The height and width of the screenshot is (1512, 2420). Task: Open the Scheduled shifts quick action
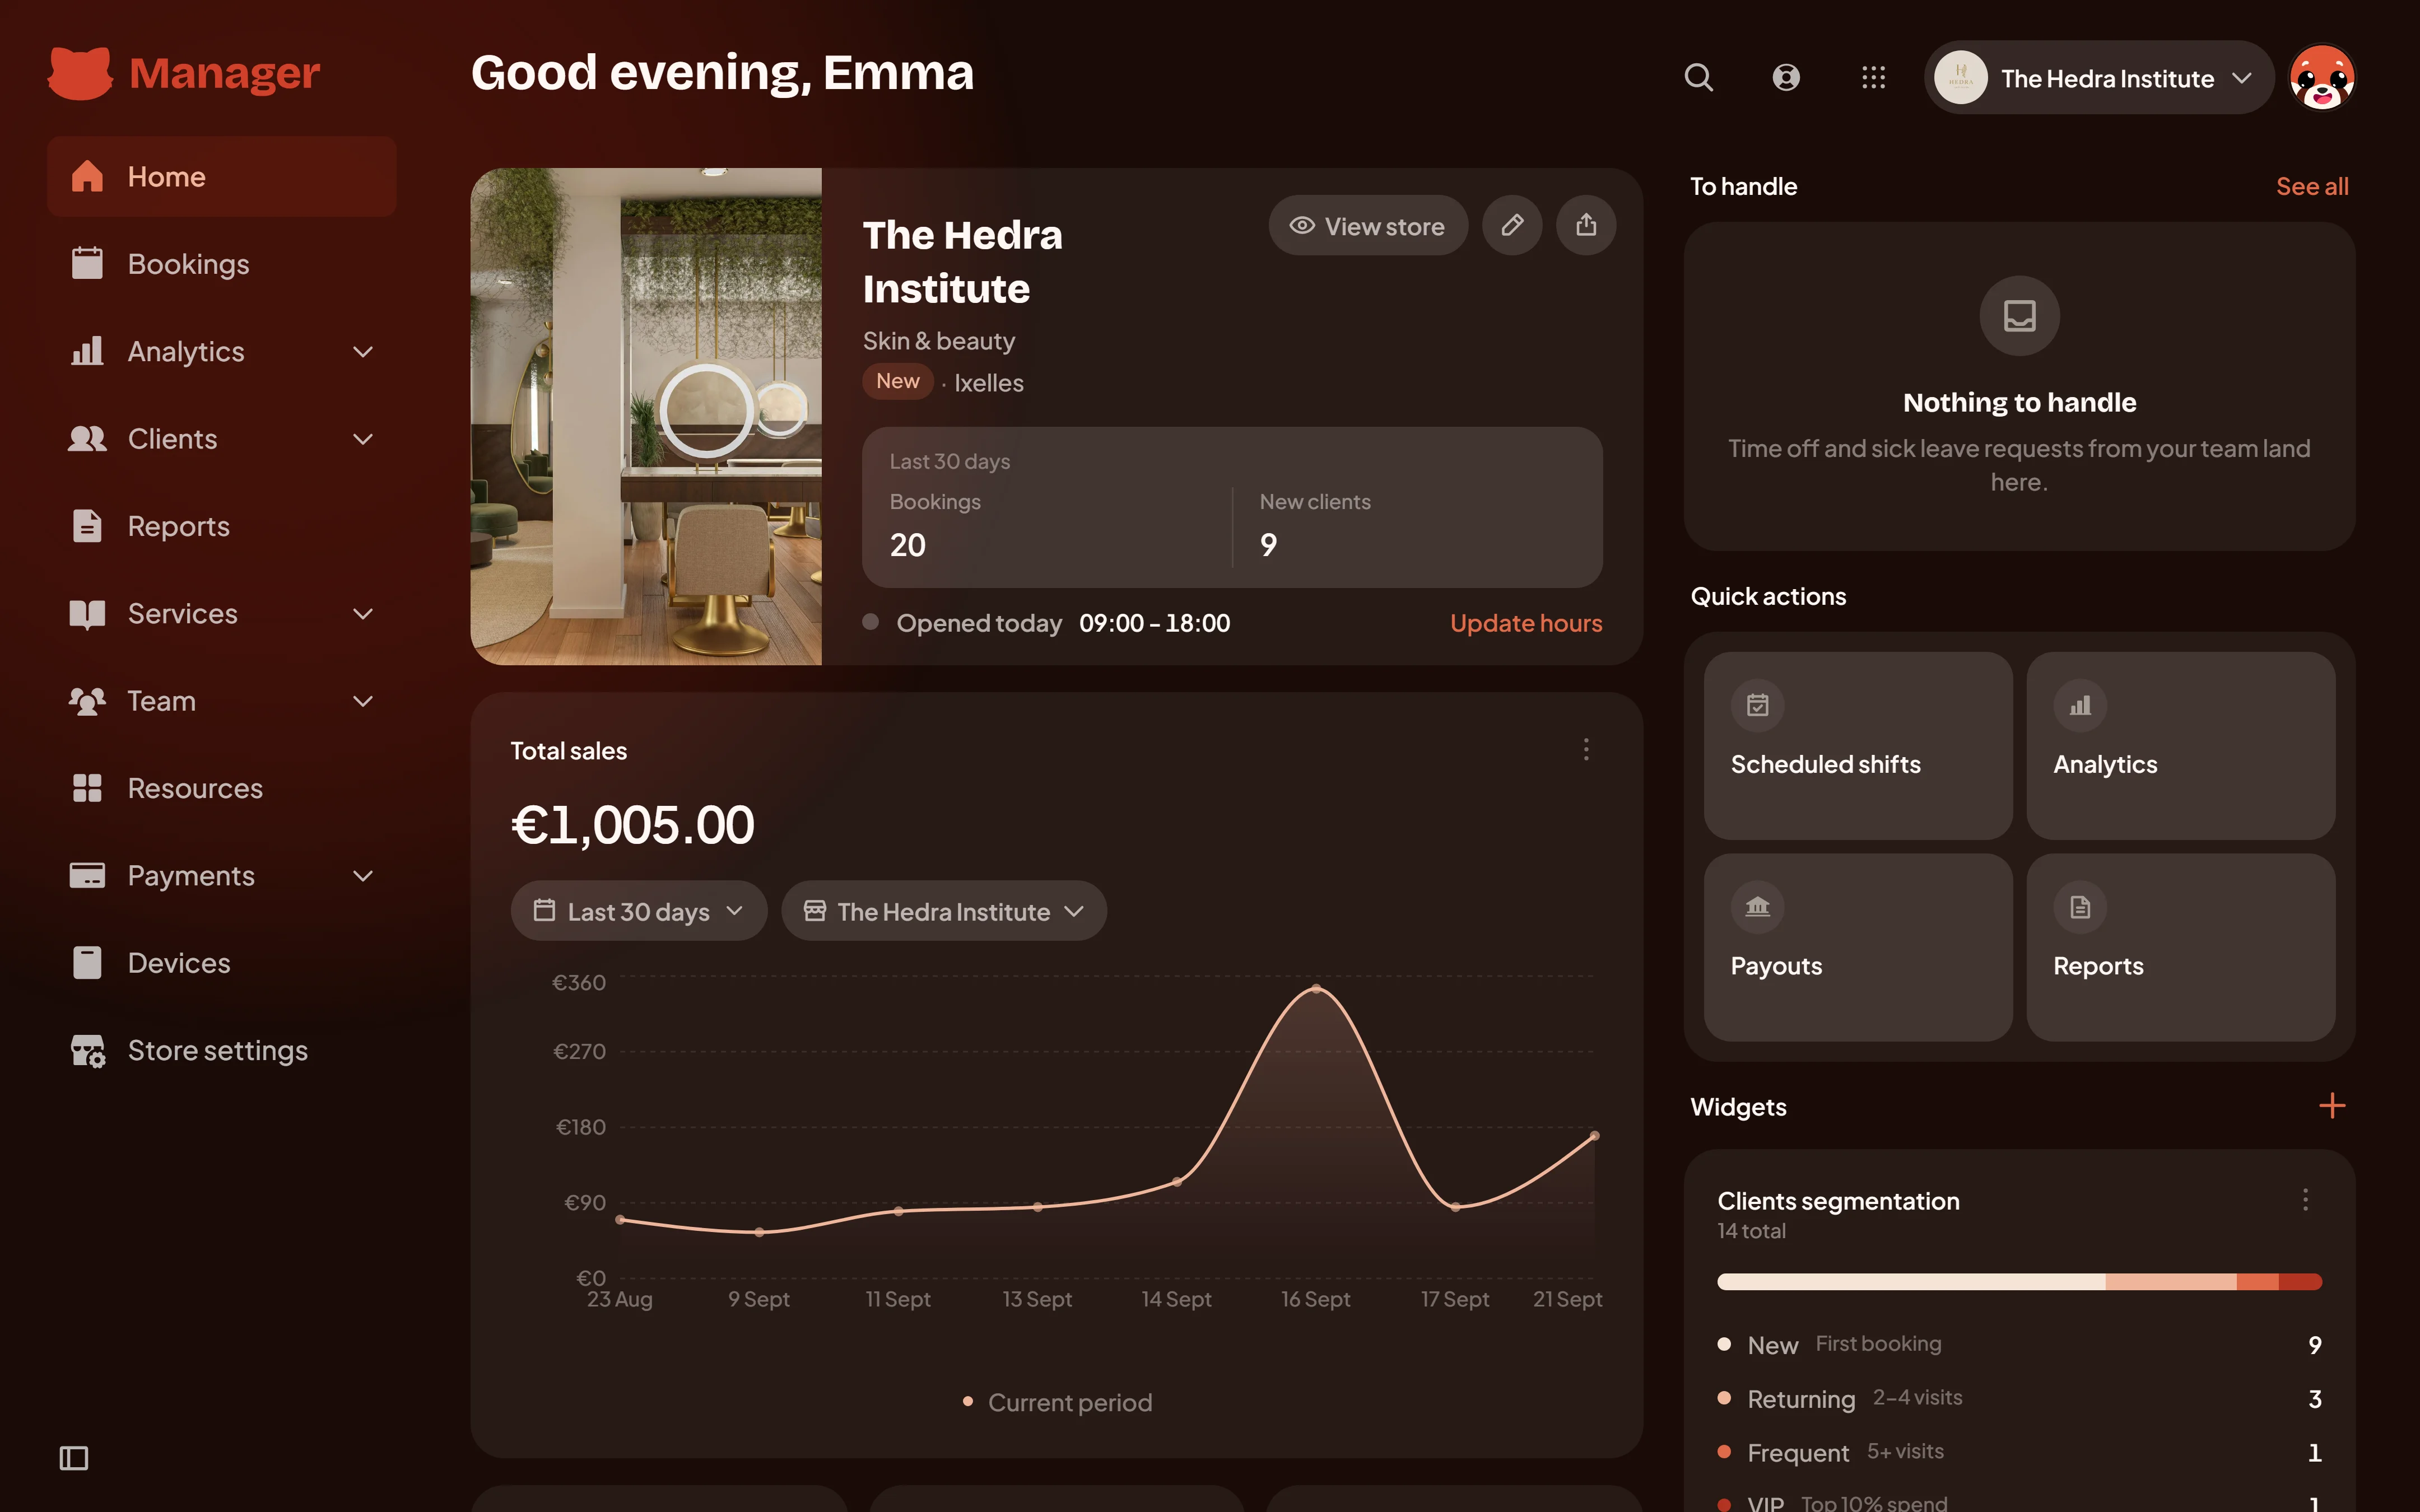(x=1858, y=745)
